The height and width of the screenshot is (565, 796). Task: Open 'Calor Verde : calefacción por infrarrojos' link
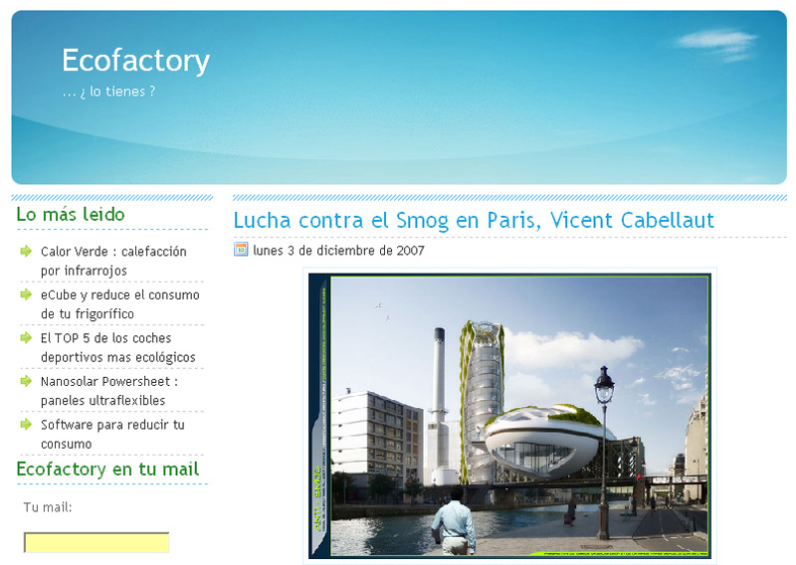pos(113,261)
